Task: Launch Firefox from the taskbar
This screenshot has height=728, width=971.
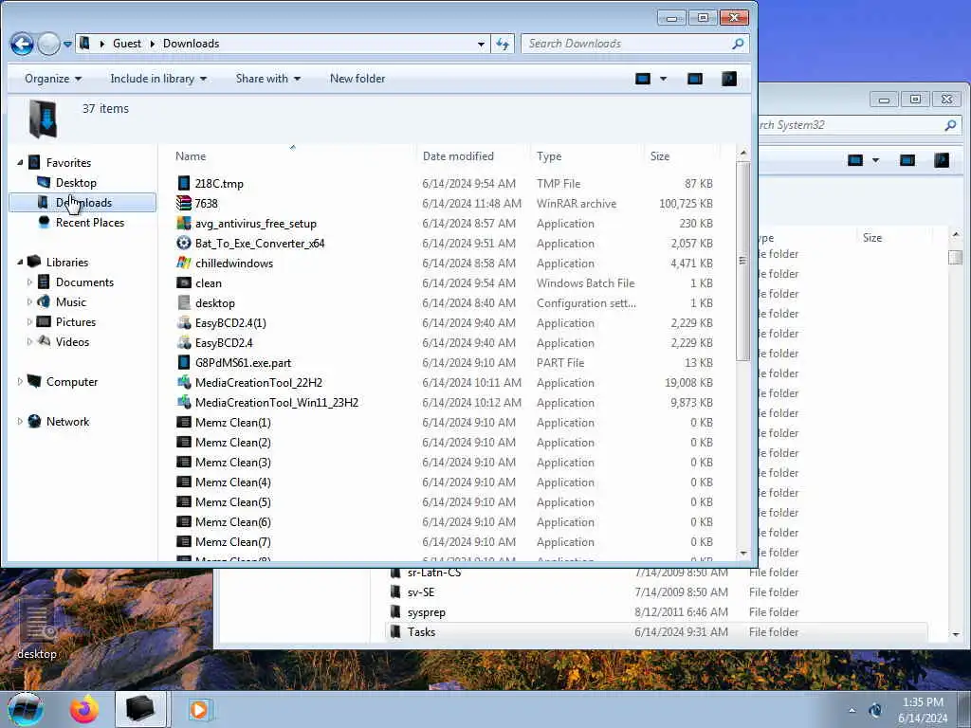Action: click(x=84, y=709)
